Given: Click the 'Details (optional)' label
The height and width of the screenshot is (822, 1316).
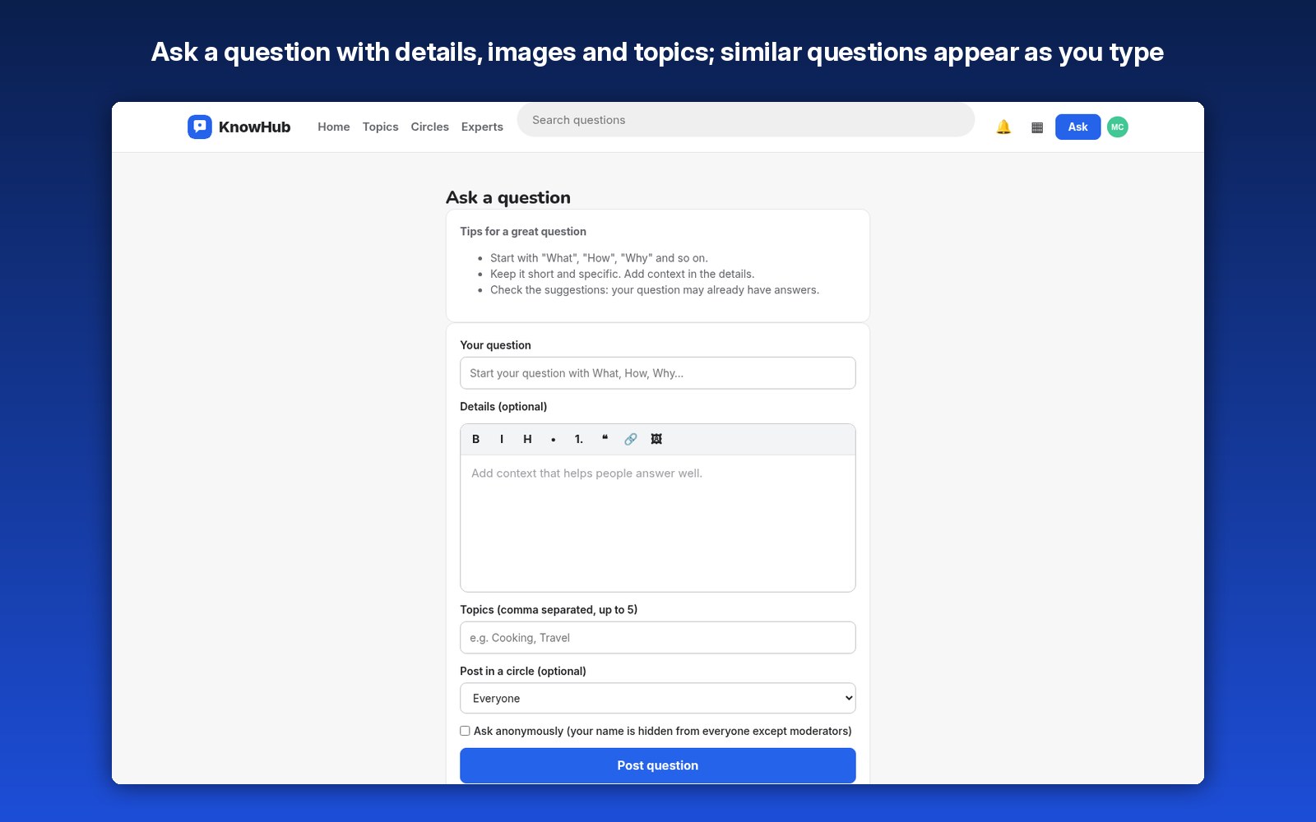Looking at the screenshot, I should coord(503,407).
